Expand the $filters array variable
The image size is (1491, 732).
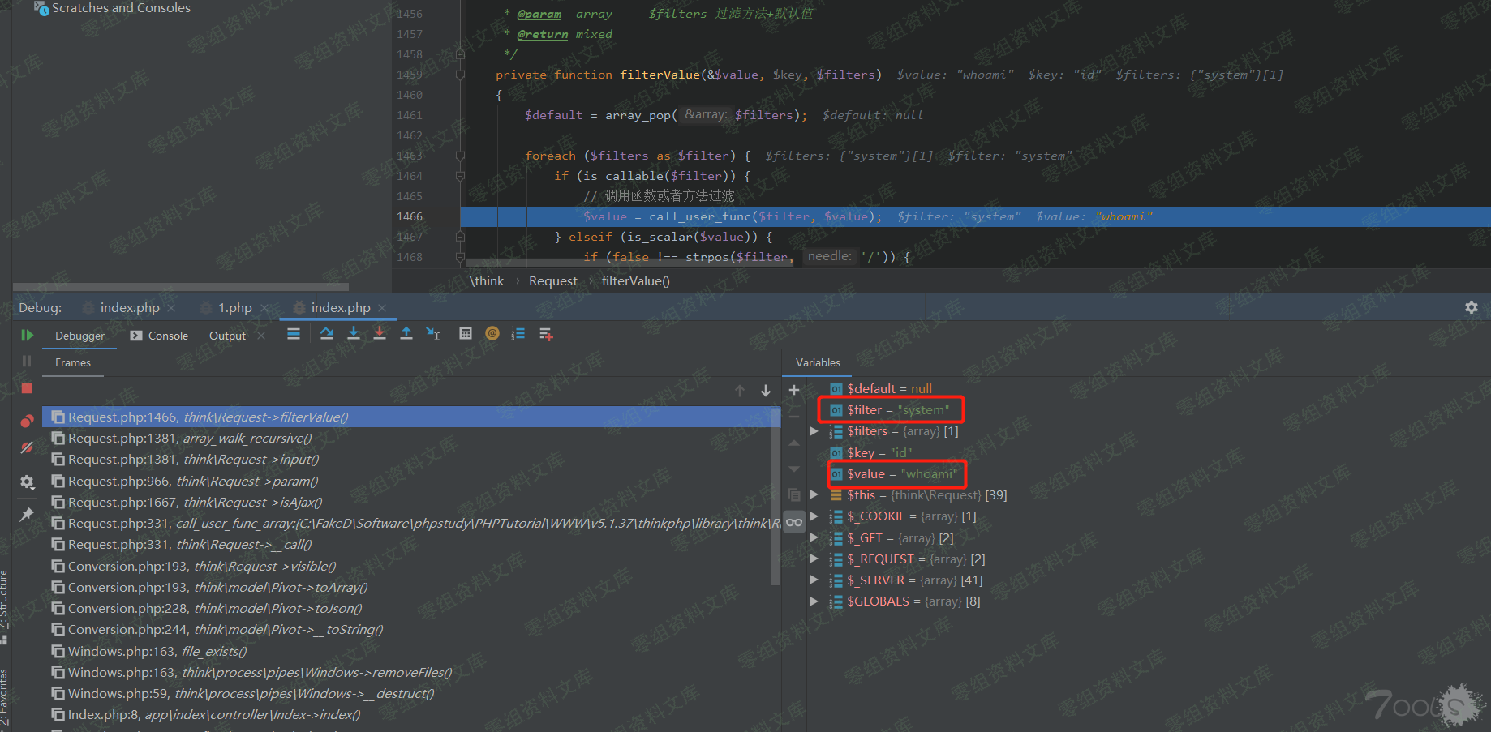[x=814, y=431]
